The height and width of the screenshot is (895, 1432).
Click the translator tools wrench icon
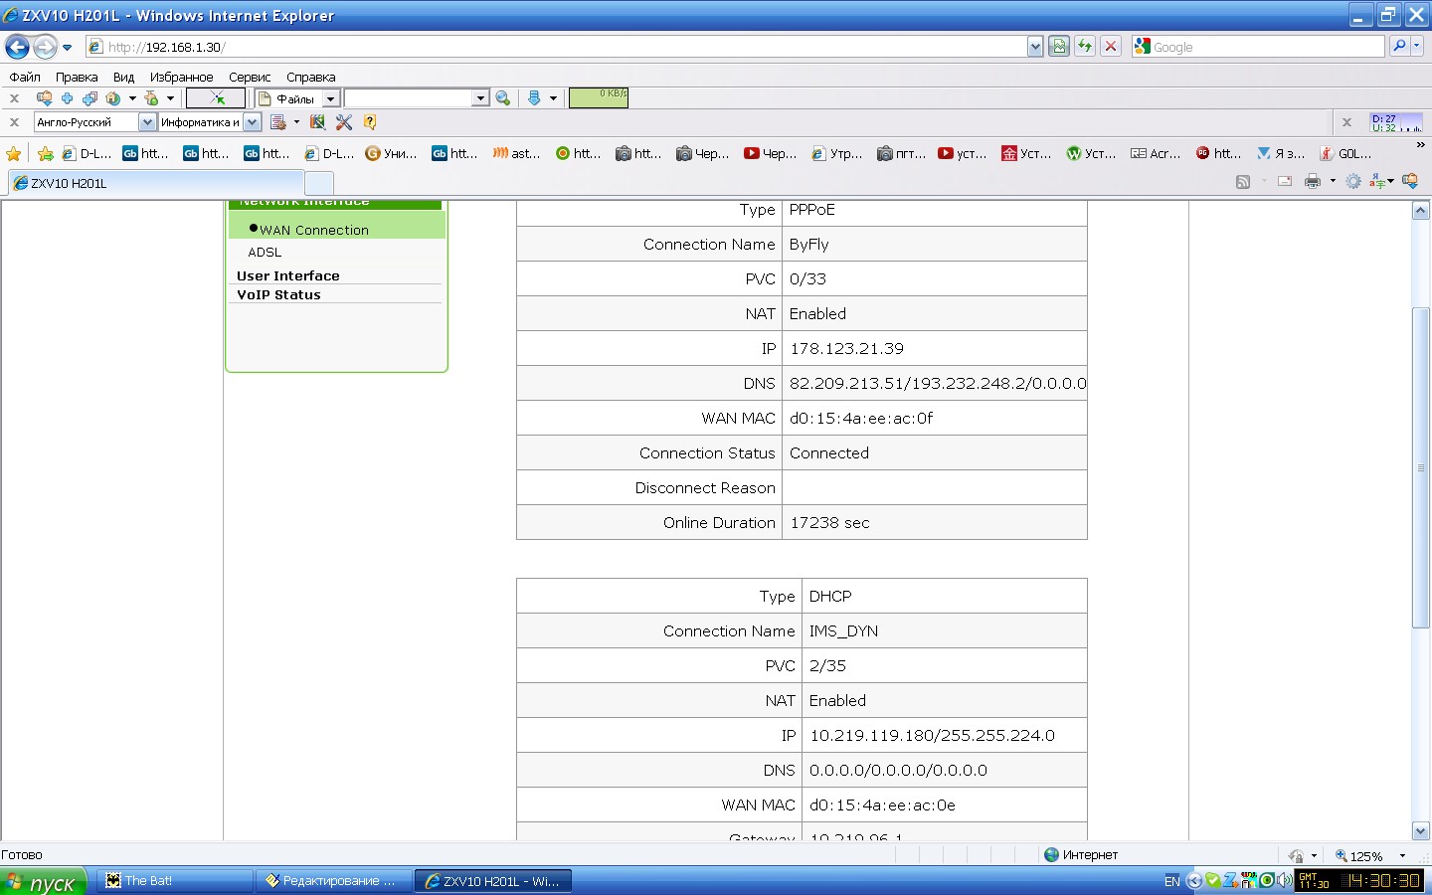pyautogui.click(x=344, y=122)
